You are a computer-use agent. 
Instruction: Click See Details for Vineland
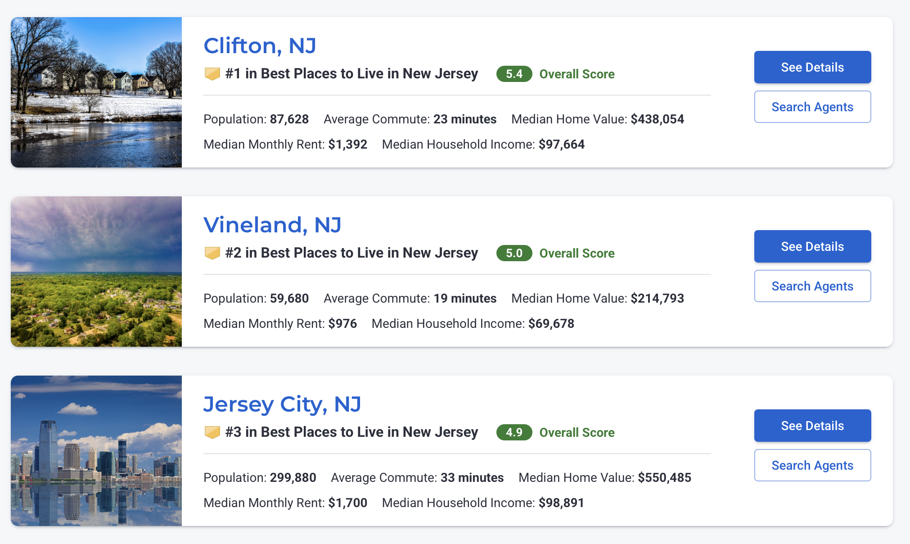pyautogui.click(x=812, y=246)
